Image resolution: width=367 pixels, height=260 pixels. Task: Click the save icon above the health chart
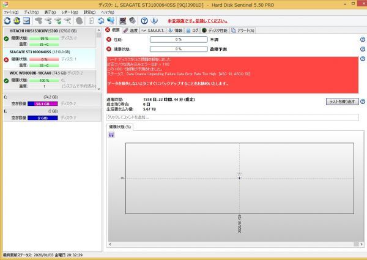coord(111,135)
